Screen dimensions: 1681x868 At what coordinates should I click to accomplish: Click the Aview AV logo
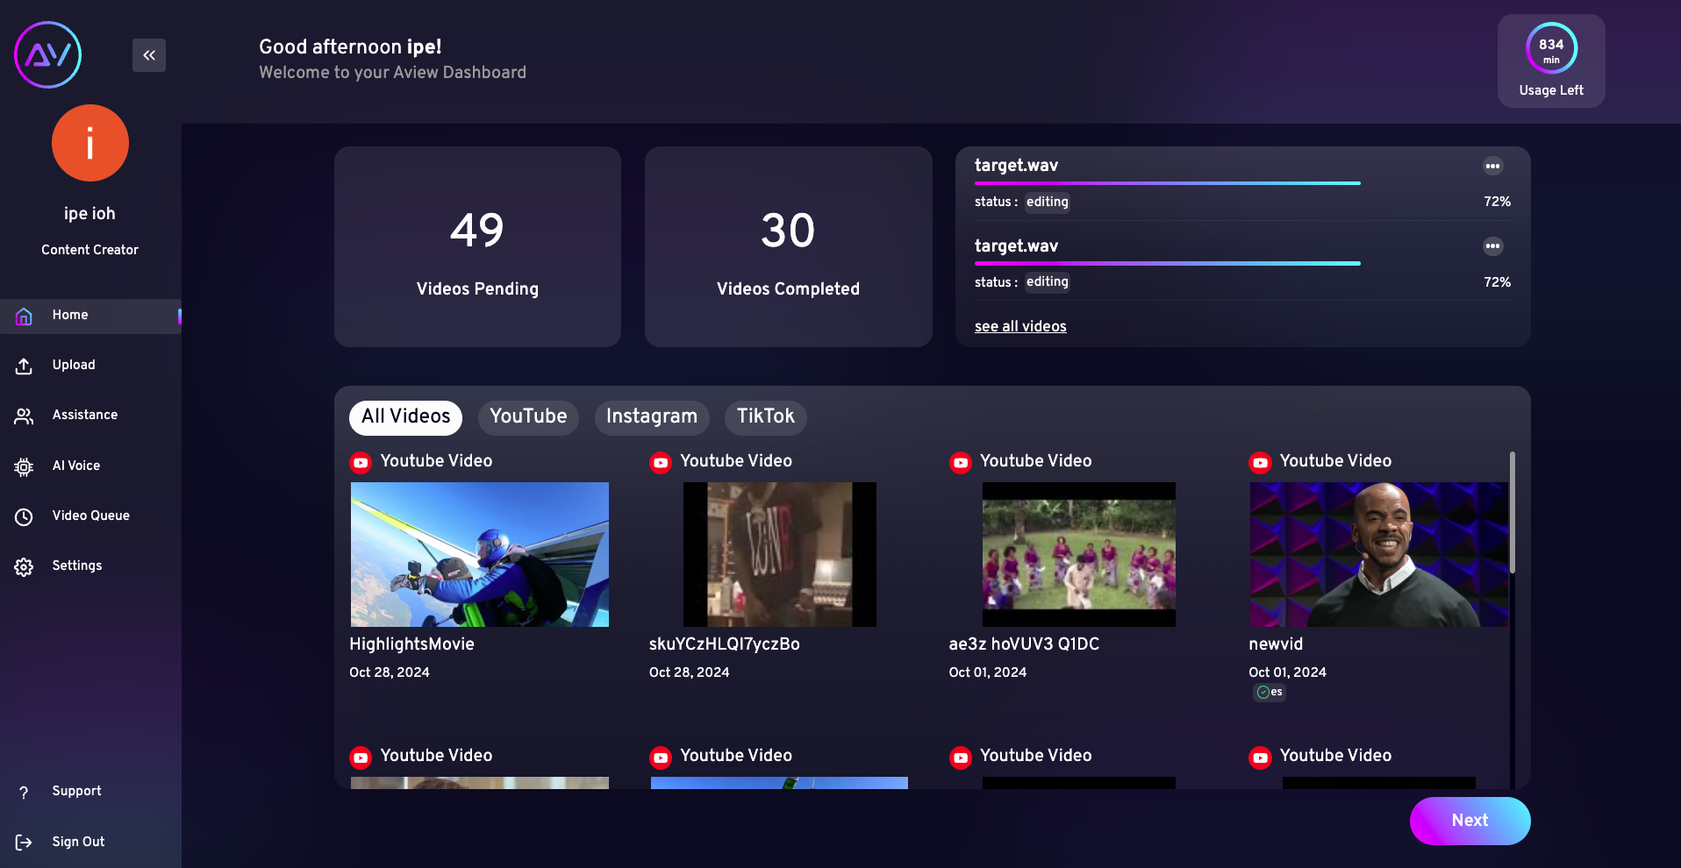[48, 54]
